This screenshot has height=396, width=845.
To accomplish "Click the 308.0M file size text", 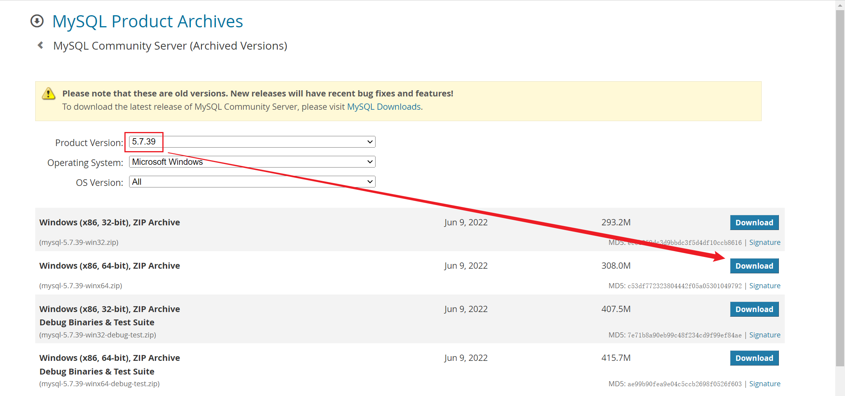I will tap(616, 266).
